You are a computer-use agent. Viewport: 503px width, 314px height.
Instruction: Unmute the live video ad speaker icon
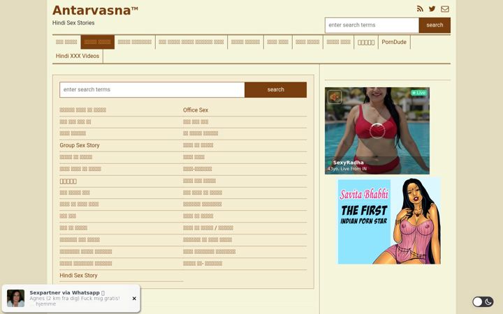pyautogui.click(x=335, y=97)
